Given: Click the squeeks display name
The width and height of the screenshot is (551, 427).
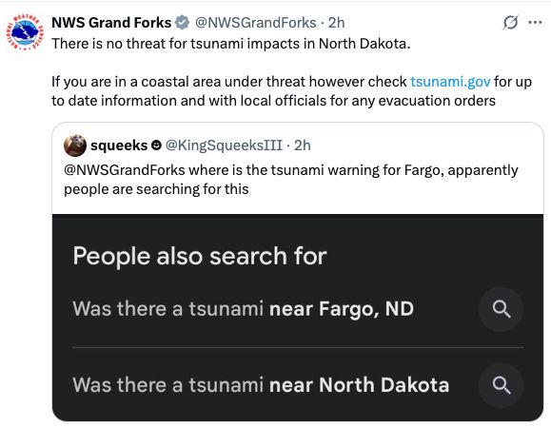Looking at the screenshot, I should pos(119,146).
